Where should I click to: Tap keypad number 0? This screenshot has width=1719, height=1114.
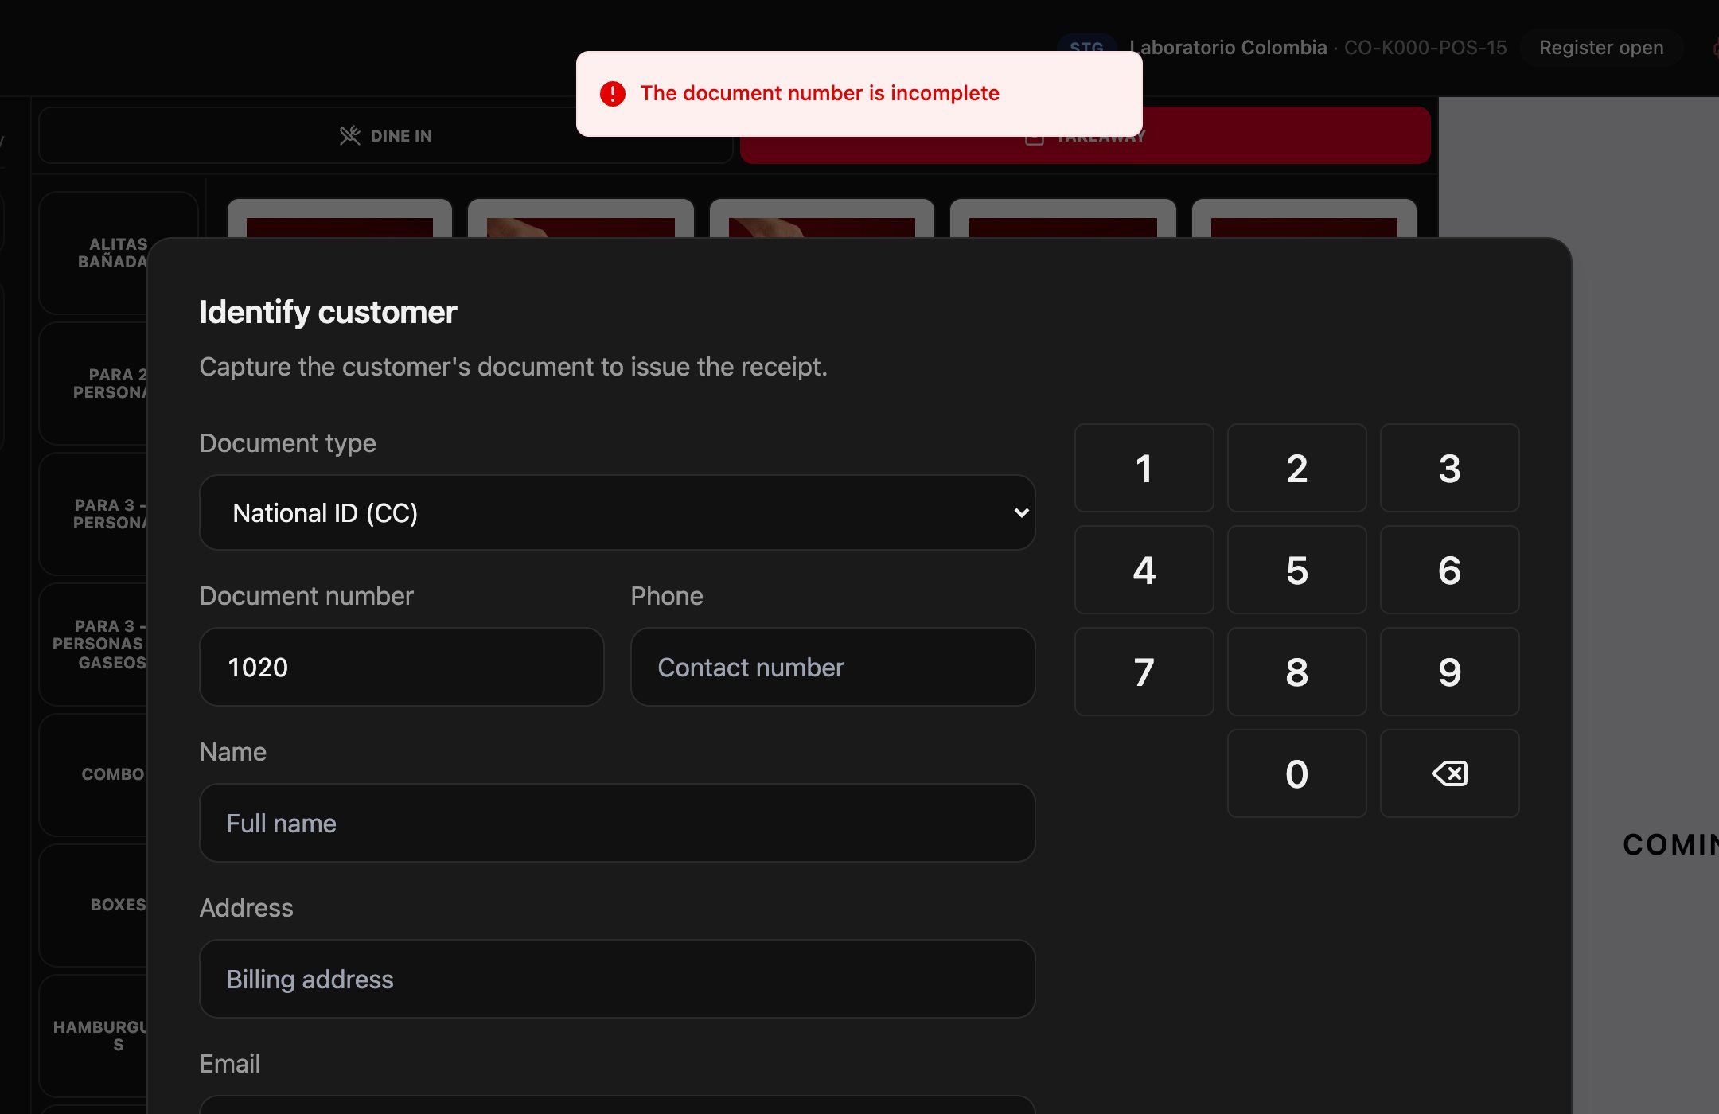coord(1296,773)
